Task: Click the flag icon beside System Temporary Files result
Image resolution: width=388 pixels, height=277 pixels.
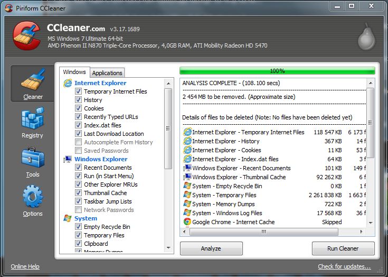Action: (x=187, y=195)
